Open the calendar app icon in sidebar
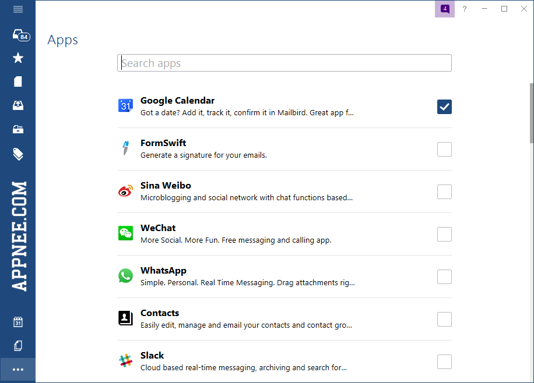The image size is (534, 383). point(18,321)
